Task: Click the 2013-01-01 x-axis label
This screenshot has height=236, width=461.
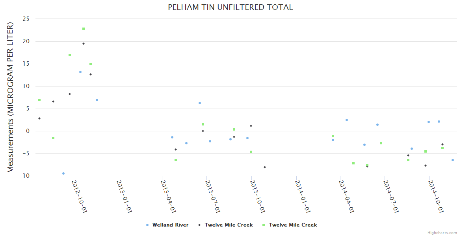Action: (x=124, y=197)
